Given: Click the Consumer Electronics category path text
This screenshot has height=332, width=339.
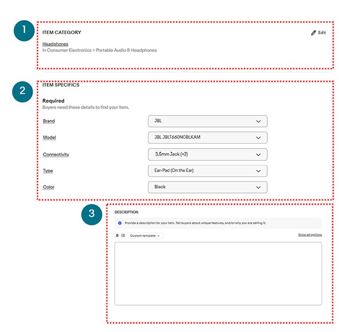Looking at the screenshot, I should [x=99, y=50].
